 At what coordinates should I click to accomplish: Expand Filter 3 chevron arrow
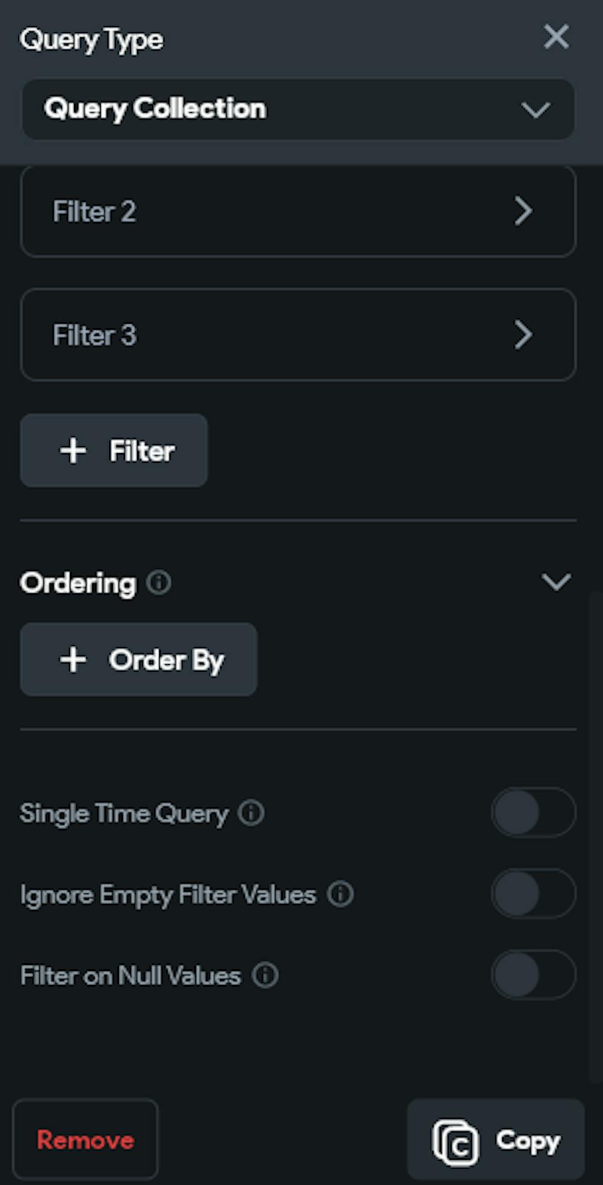(523, 335)
